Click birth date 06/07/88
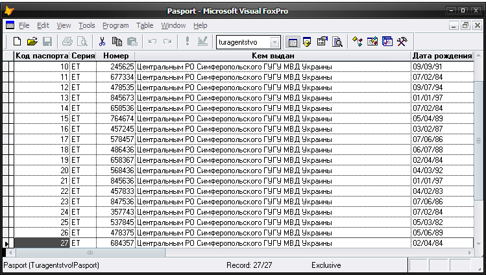 (443, 150)
